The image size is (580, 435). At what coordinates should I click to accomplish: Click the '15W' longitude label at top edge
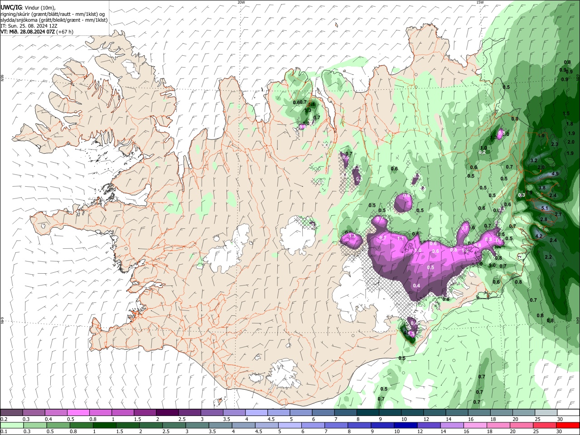pos(480,2)
